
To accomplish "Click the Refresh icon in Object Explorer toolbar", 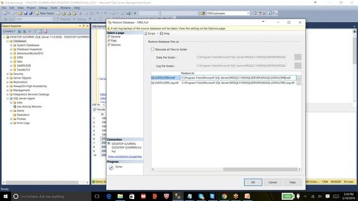I will click(40, 31).
